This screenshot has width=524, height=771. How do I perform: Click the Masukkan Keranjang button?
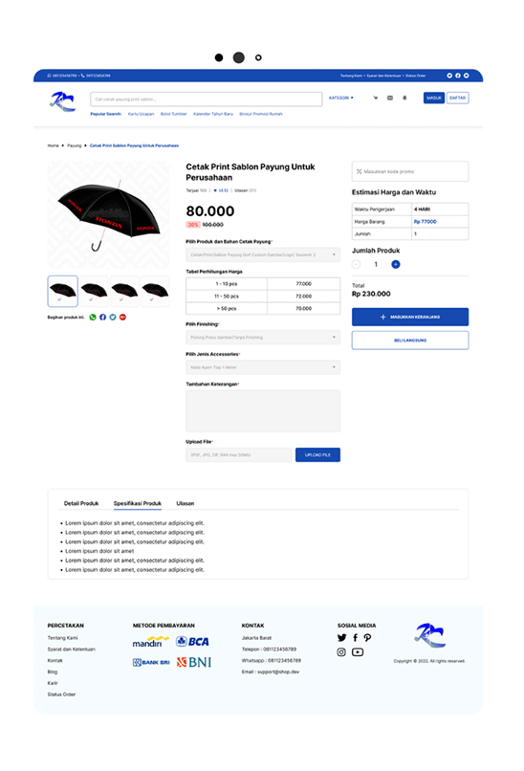(410, 318)
